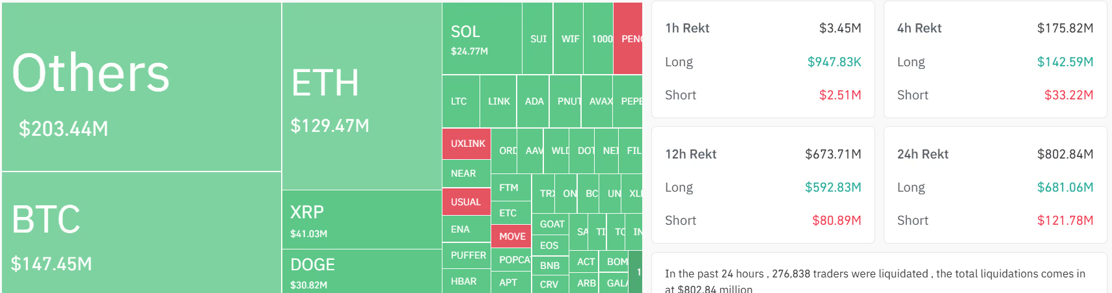Image resolution: width=1112 pixels, height=293 pixels.
Task: Click the SOL $24.77M tile
Action: (481, 39)
